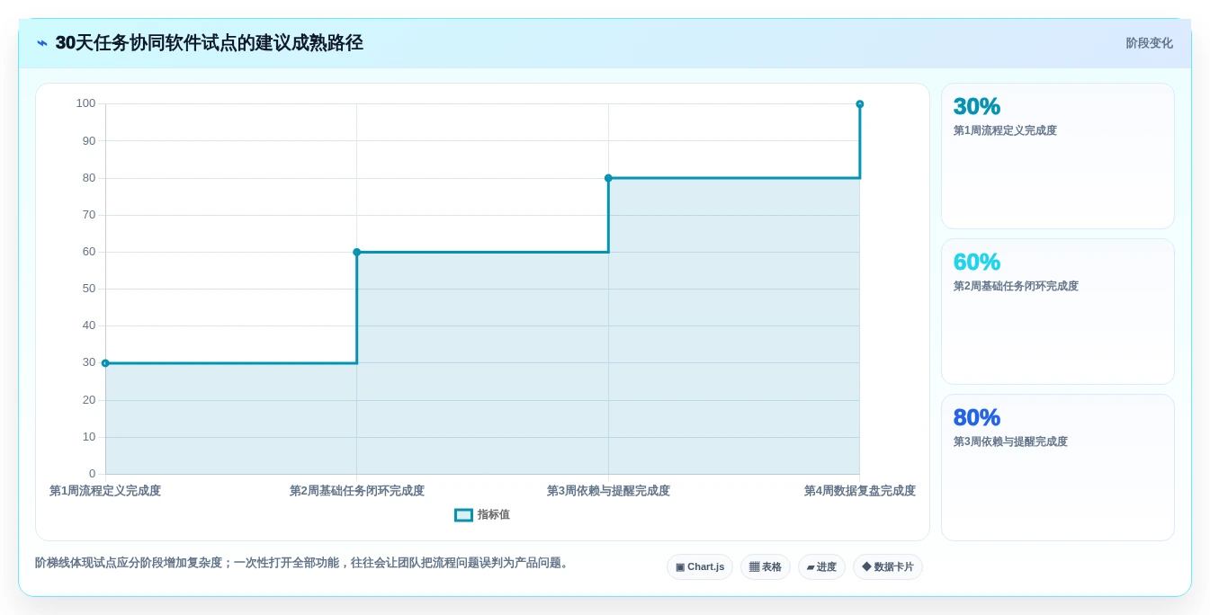The height and width of the screenshot is (615, 1210).
Task: Open the 80% 第3周依赖与提醒完成度 card
Action: click(x=1058, y=468)
